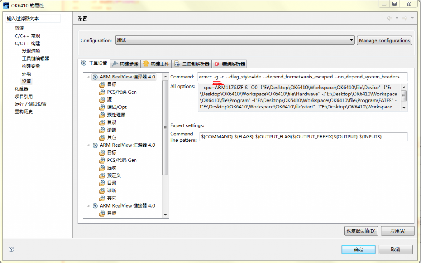Click the 工具设置 tab icon
The image size is (421, 263).
pyautogui.click(x=84, y=63)
